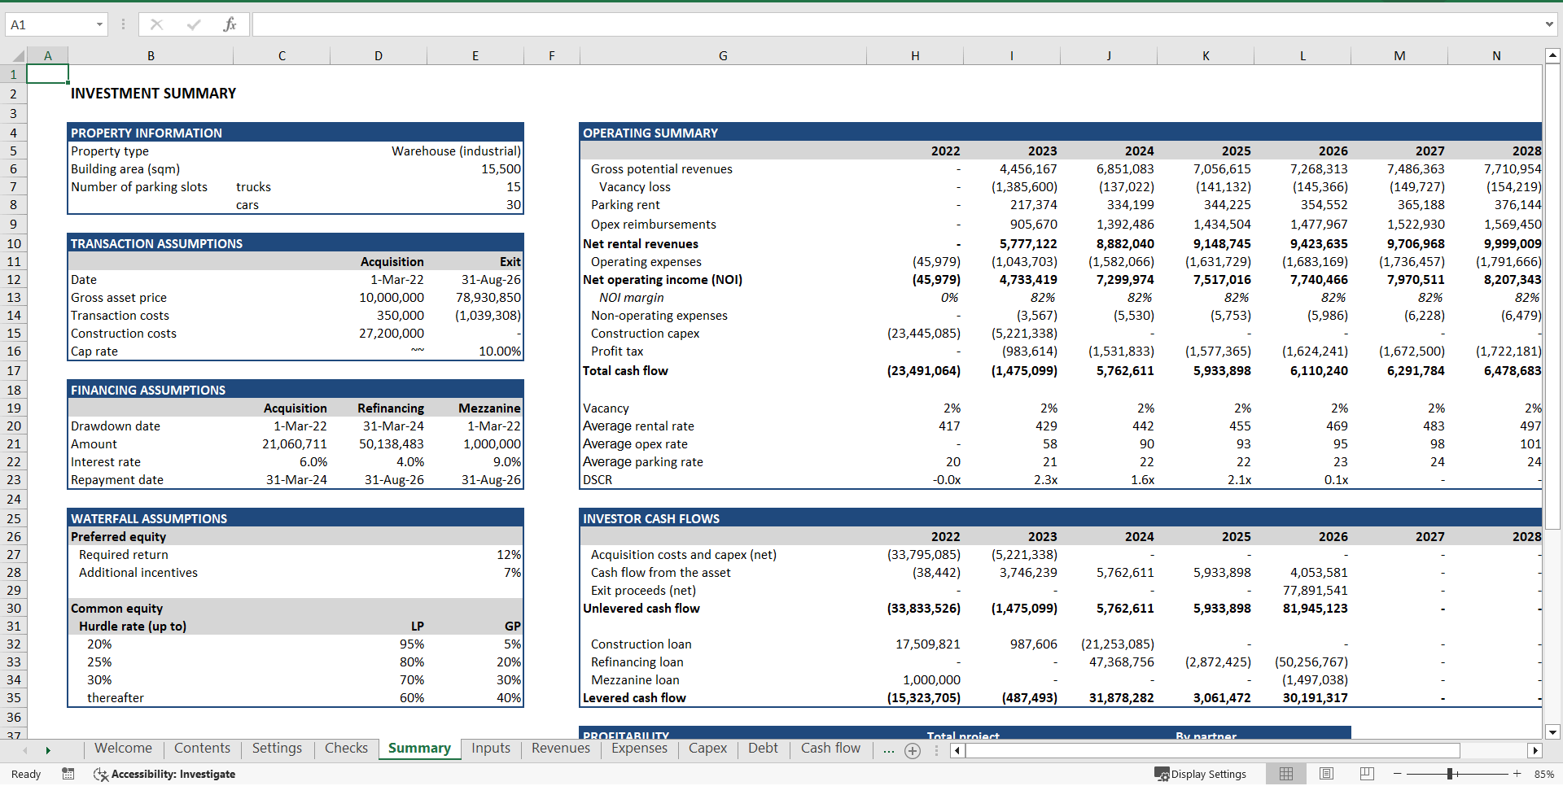This screenshot has height=786, width=1563.
Task: Click the Ready status indicator
Action: (x=26, y=774)
